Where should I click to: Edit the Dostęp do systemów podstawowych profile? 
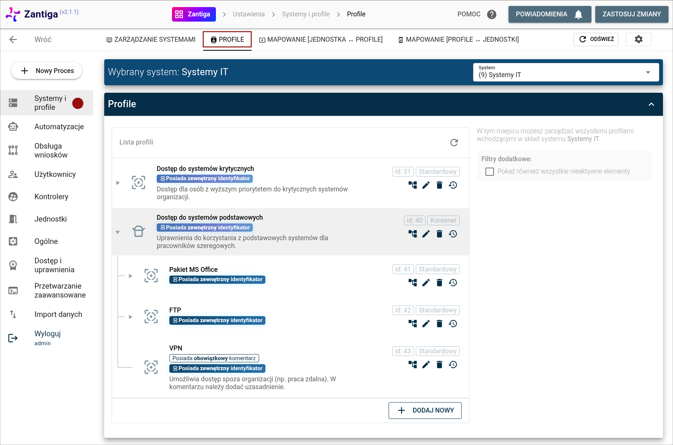(x=426, y=234)
